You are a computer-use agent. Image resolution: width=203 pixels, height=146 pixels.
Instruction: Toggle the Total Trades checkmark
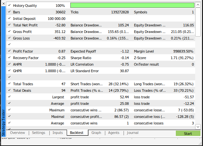coord(9,84)
